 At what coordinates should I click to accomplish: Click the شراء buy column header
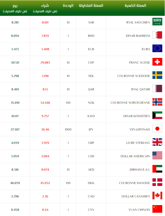(45, 6)
